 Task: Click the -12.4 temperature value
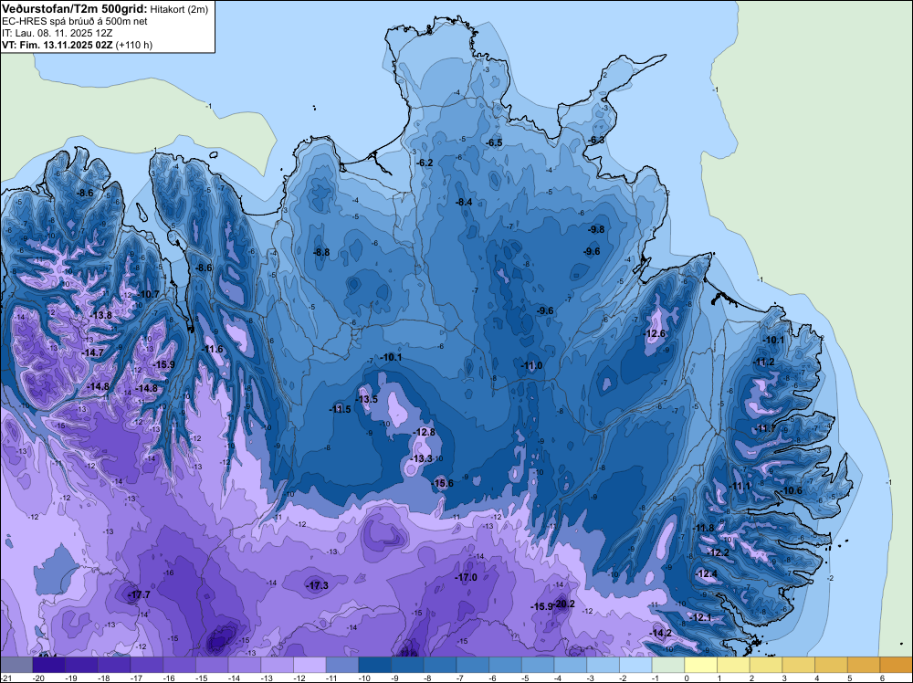(707, 573)
